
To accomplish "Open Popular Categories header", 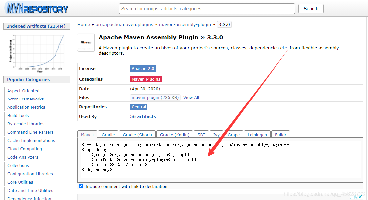I will (36, 79).
